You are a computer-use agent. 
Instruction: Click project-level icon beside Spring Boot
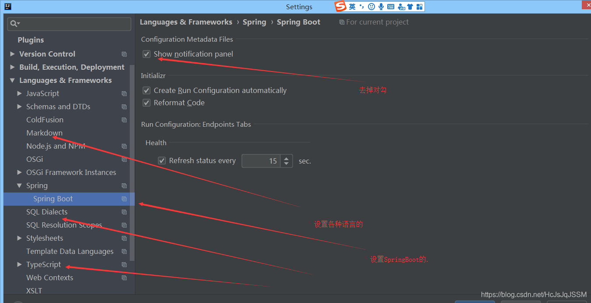124,199
